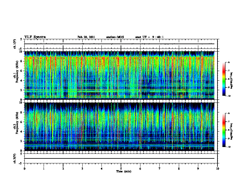Click the ch.1 spectrogram color scale bar
Screen dimensions: 245x189
pyautogui.click(x=224, y=79)
